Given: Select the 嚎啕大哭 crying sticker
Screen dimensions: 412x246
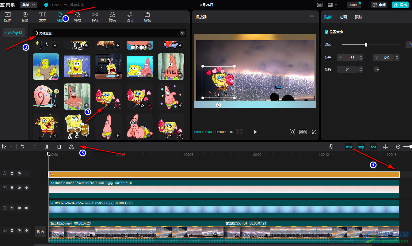Looking at the screenshot, I should (109, 67).
